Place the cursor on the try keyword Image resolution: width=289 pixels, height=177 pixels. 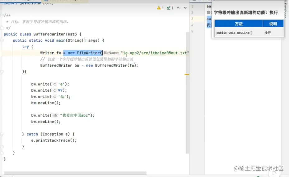(x=26, y=47)
